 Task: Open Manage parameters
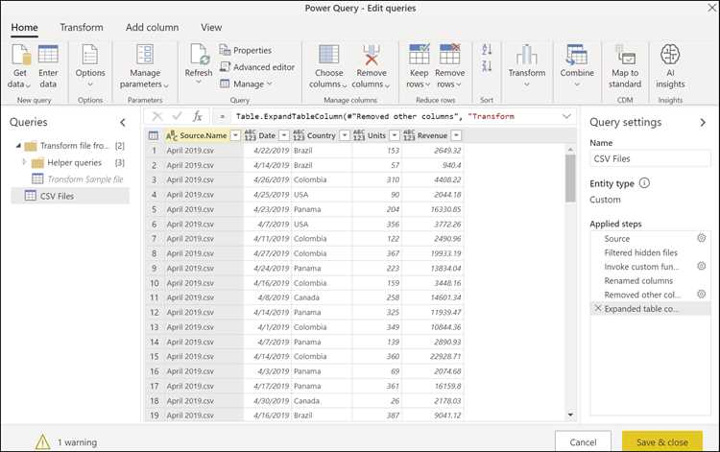point(145,66)
